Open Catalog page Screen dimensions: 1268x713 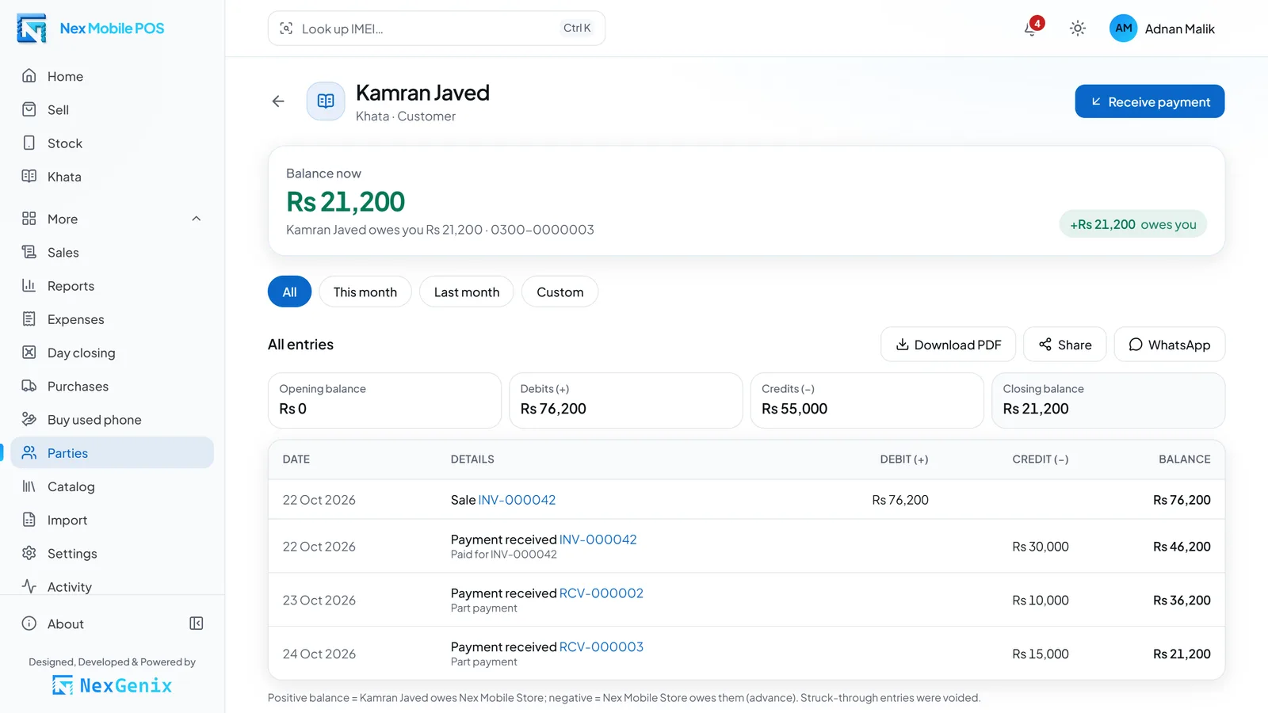(113, 486)
